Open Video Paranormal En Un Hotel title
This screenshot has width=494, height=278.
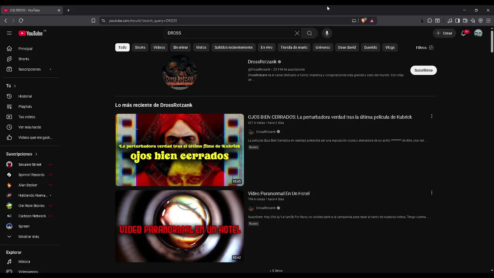279,193
